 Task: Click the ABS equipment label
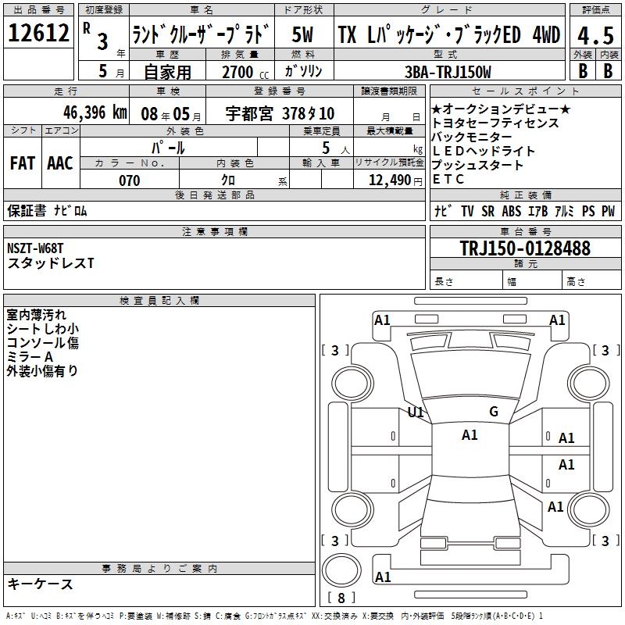[x=512, y=211]
